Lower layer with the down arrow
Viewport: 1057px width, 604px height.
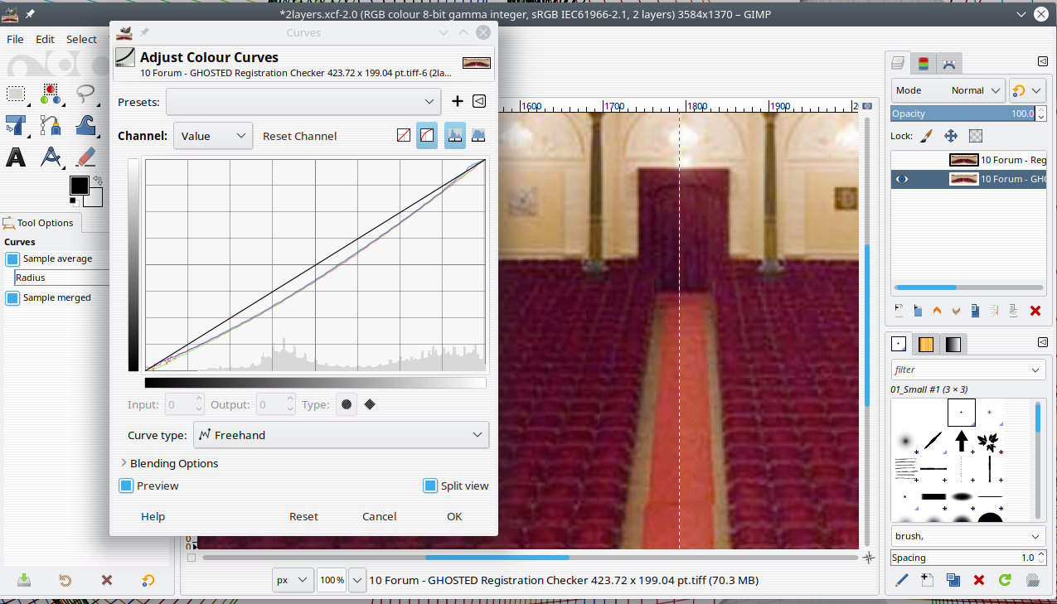tap(956, 311)
